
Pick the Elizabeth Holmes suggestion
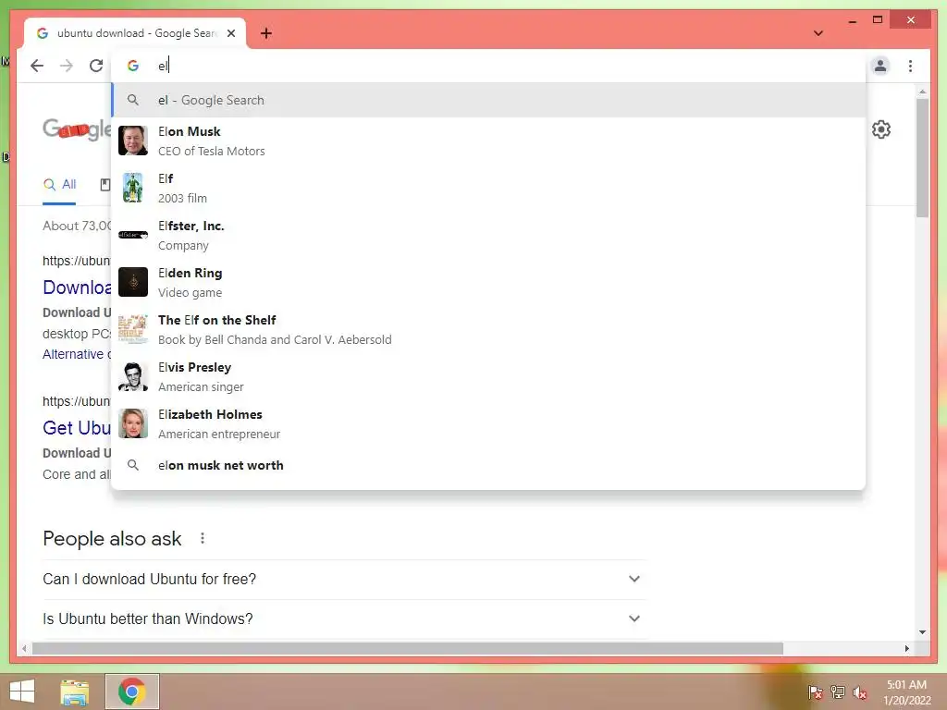click(488, 423)
